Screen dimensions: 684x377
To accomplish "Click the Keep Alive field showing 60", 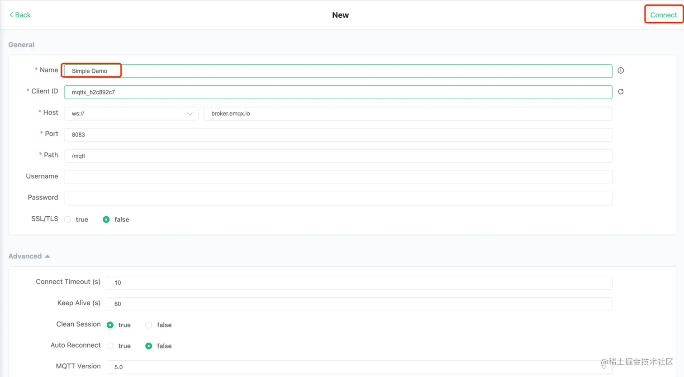I will [x=359, y=304].
